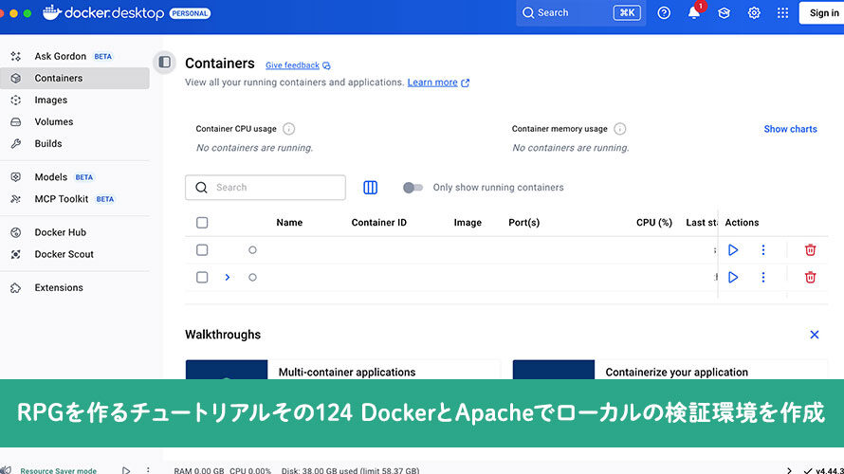The height and width of the screenshot is (474, 844).
Task: Click the Volumes drive icon
Action: (x=15, y=122)
